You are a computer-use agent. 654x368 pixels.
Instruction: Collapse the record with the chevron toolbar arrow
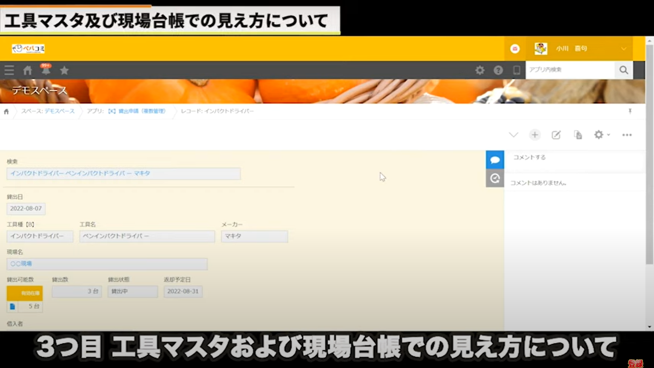[513, 135]
